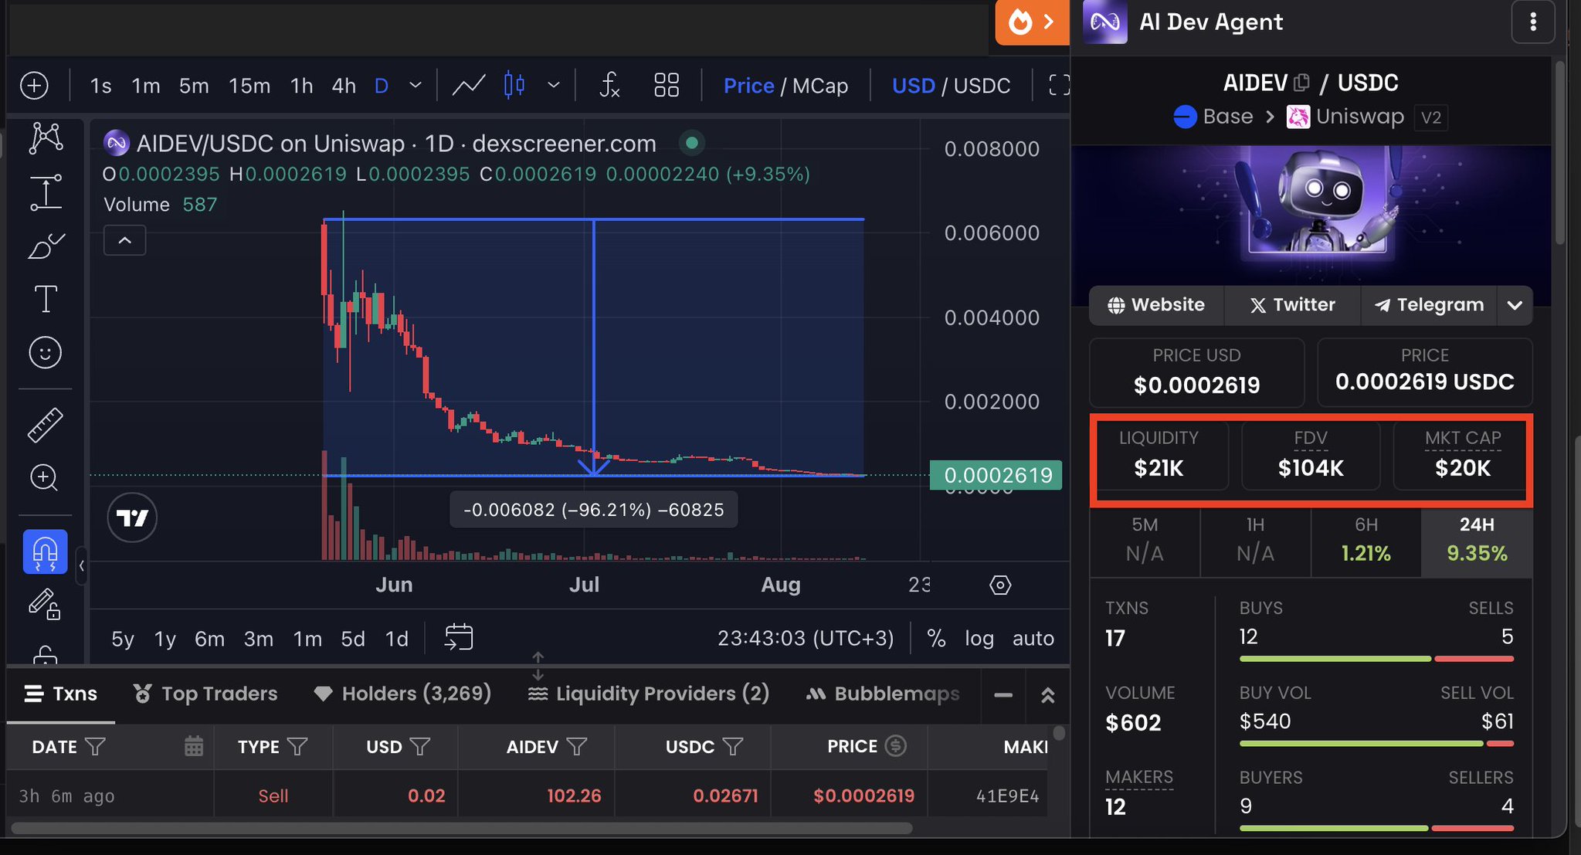Copy the AIDEV token address
Image resolution: width=1581 pixels, height=855 pixels.
click(x=1302, y=83)
